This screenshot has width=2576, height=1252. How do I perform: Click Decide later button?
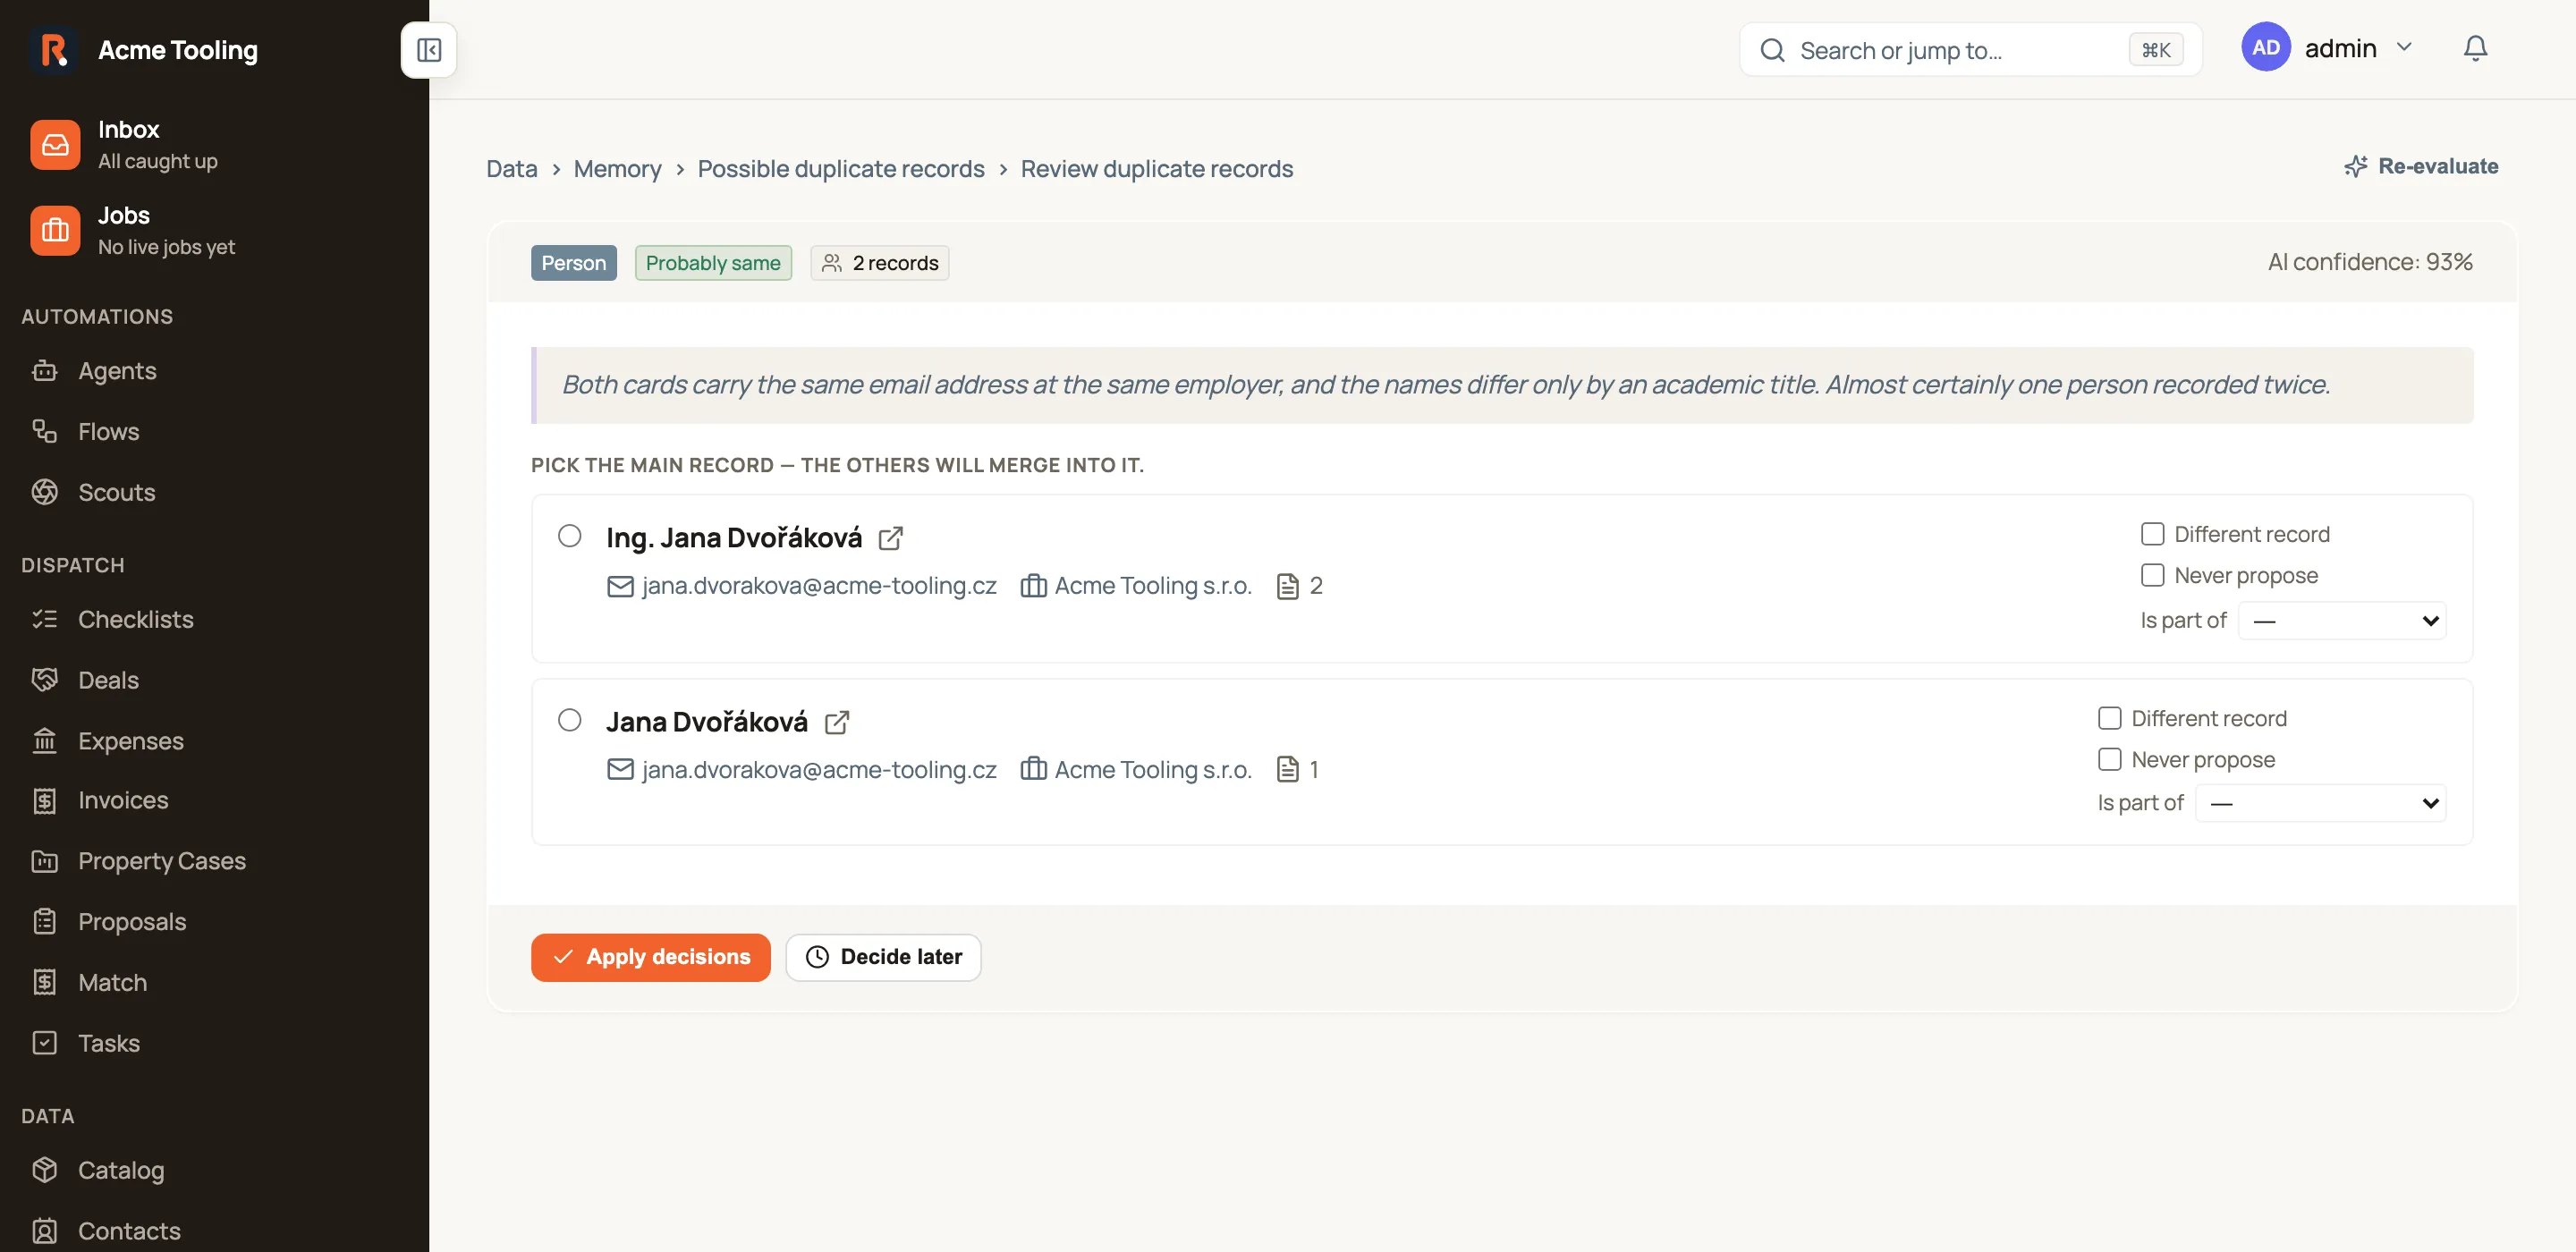[883, 957]
